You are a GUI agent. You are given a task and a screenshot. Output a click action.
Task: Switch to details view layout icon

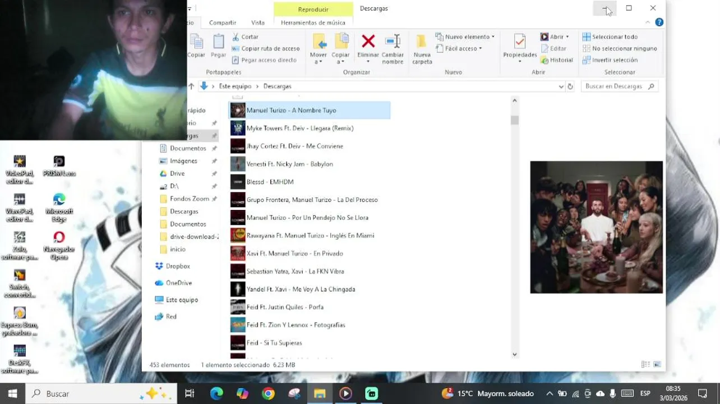point(645,365)
